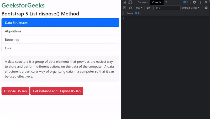This screenshot has width=210, height=119.
Task: Open the Bootstrap list item
Action: [x=60, y=39]
